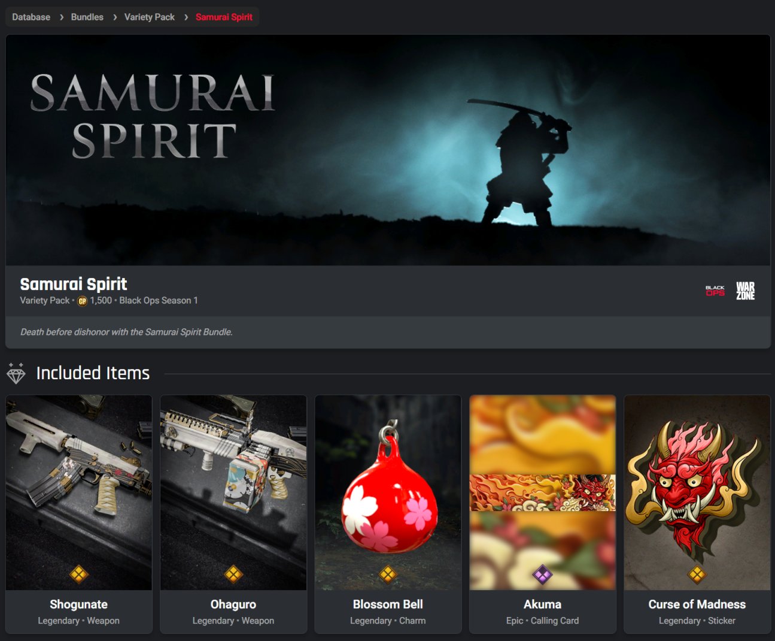The width and height of the screenshot is (775, 641).
Task: Go to Database in the breadcrumb
Action: (x=31, y=17)
